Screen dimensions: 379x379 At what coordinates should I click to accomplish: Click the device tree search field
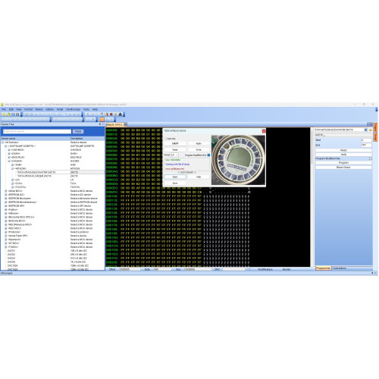point(37,131)
